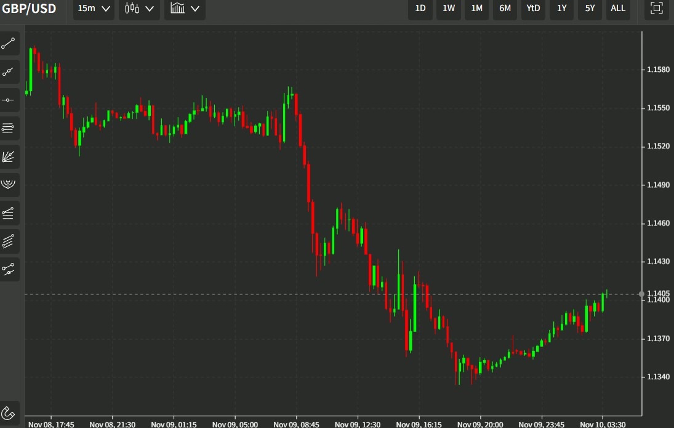Choose the pitchfork drawing tool
The width and height of the screenshot is (674, 428).
[x=8, y=269]
